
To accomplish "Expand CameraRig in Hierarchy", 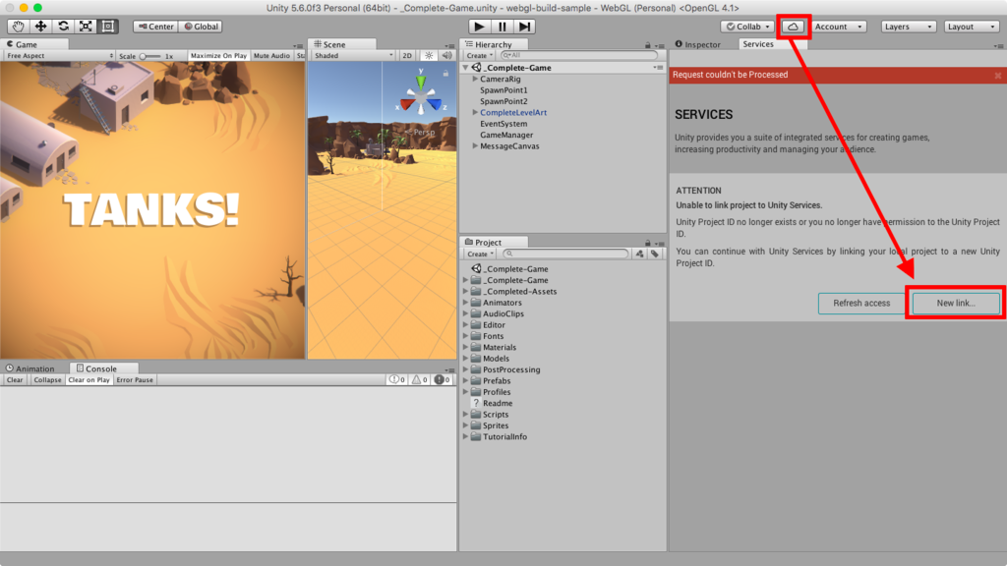I will [x=475, y=79].
